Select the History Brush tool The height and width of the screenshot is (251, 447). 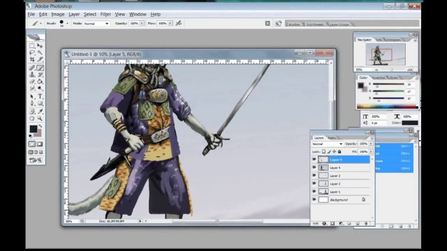40,75
